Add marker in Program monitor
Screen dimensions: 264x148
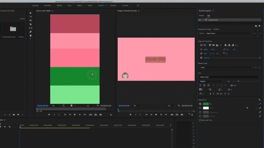click(x=130, y=115)
